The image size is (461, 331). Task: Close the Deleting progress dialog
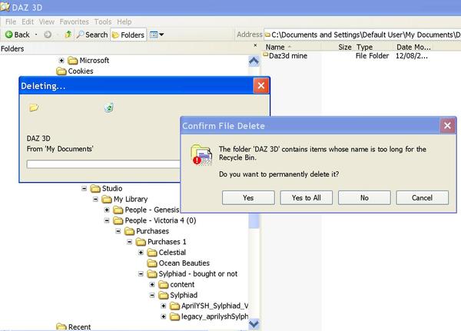(x=261, y=85)
